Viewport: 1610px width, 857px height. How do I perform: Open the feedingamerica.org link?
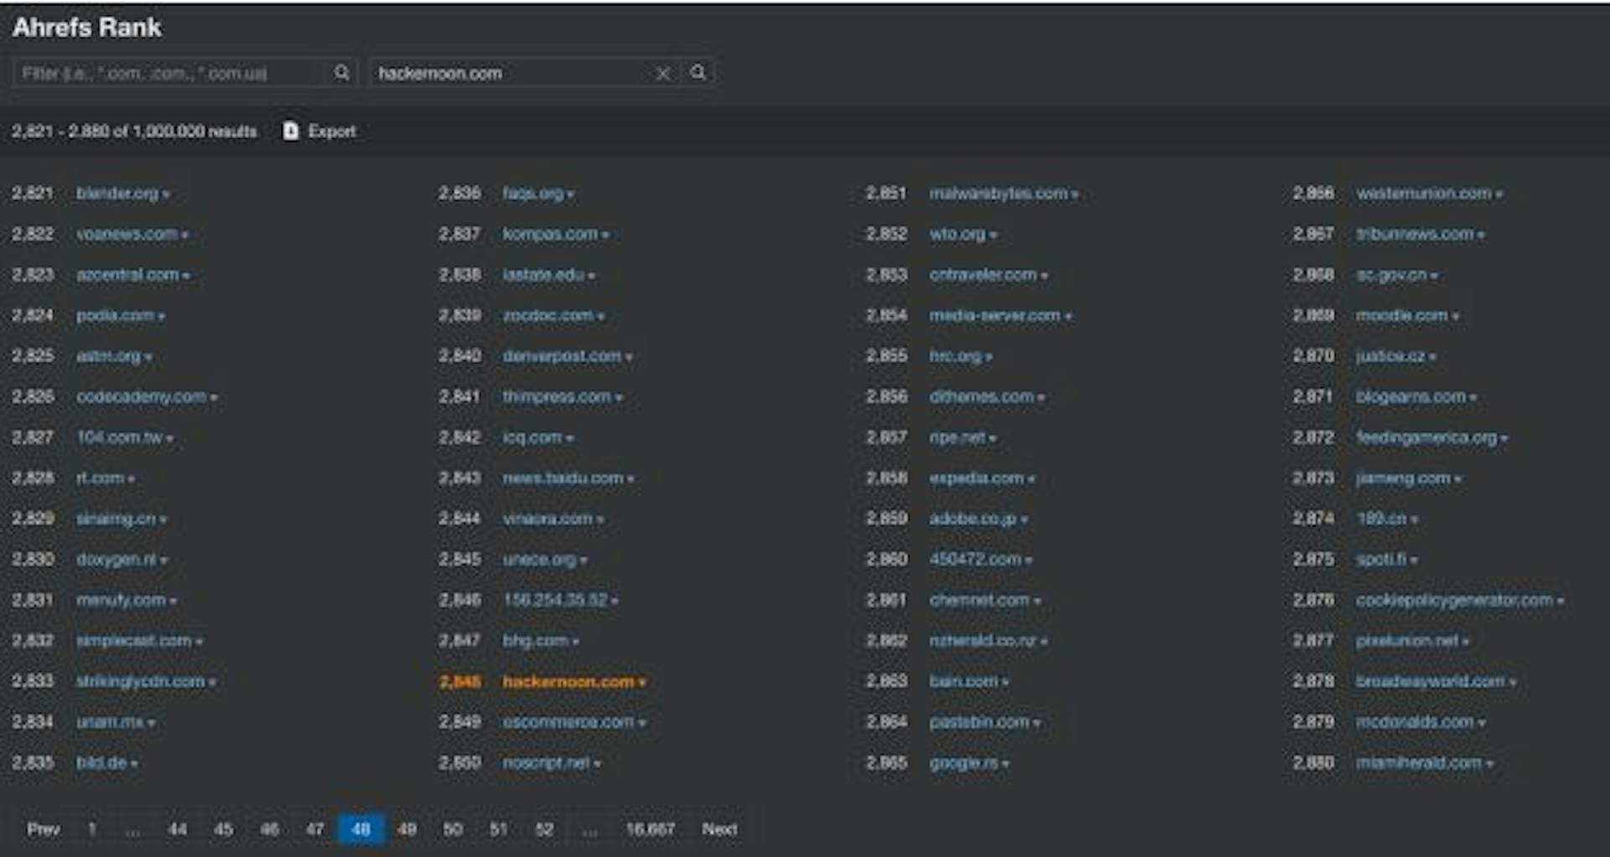click(x=1426, y=437)
